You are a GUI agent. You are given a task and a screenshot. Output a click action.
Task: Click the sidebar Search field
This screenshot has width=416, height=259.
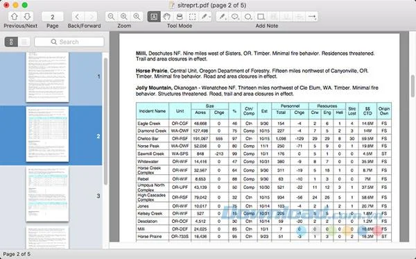coord(69,42)
